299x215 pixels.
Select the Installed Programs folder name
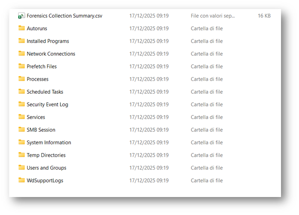(x=48, y=41)
